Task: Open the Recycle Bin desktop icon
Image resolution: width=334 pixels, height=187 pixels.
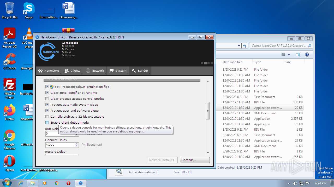Action: tap(10, 10)
